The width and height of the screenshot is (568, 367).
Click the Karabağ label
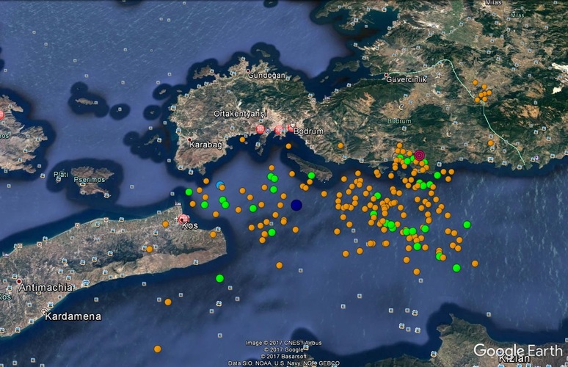[x=206, y=145]
